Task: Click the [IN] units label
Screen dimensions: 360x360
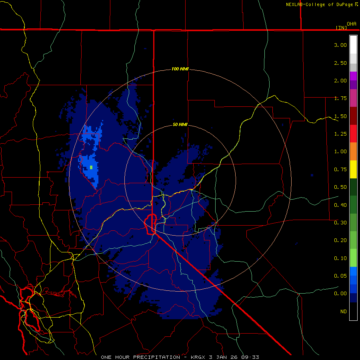Action: point(342,28)
